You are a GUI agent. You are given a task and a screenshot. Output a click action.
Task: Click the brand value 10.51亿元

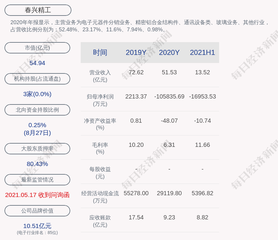pyautogui.click(x=37, y=226)
